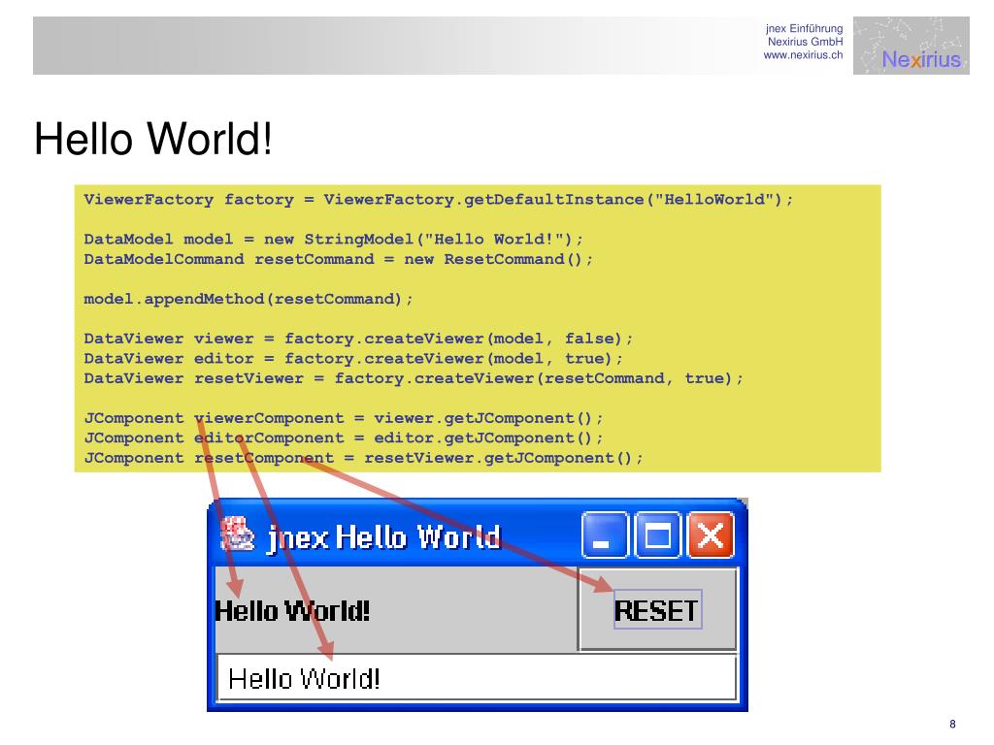
Task: Click the 'DataModelCommand resetCommand' code line
Action: 339,259
